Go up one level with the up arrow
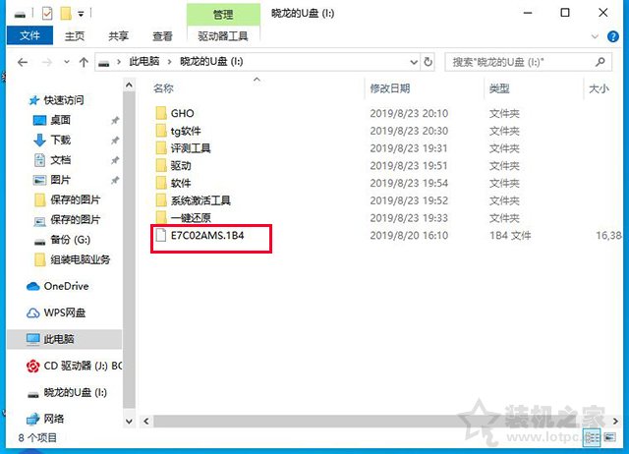The width and height of the screenshot is (629, 454). [84, 62]
